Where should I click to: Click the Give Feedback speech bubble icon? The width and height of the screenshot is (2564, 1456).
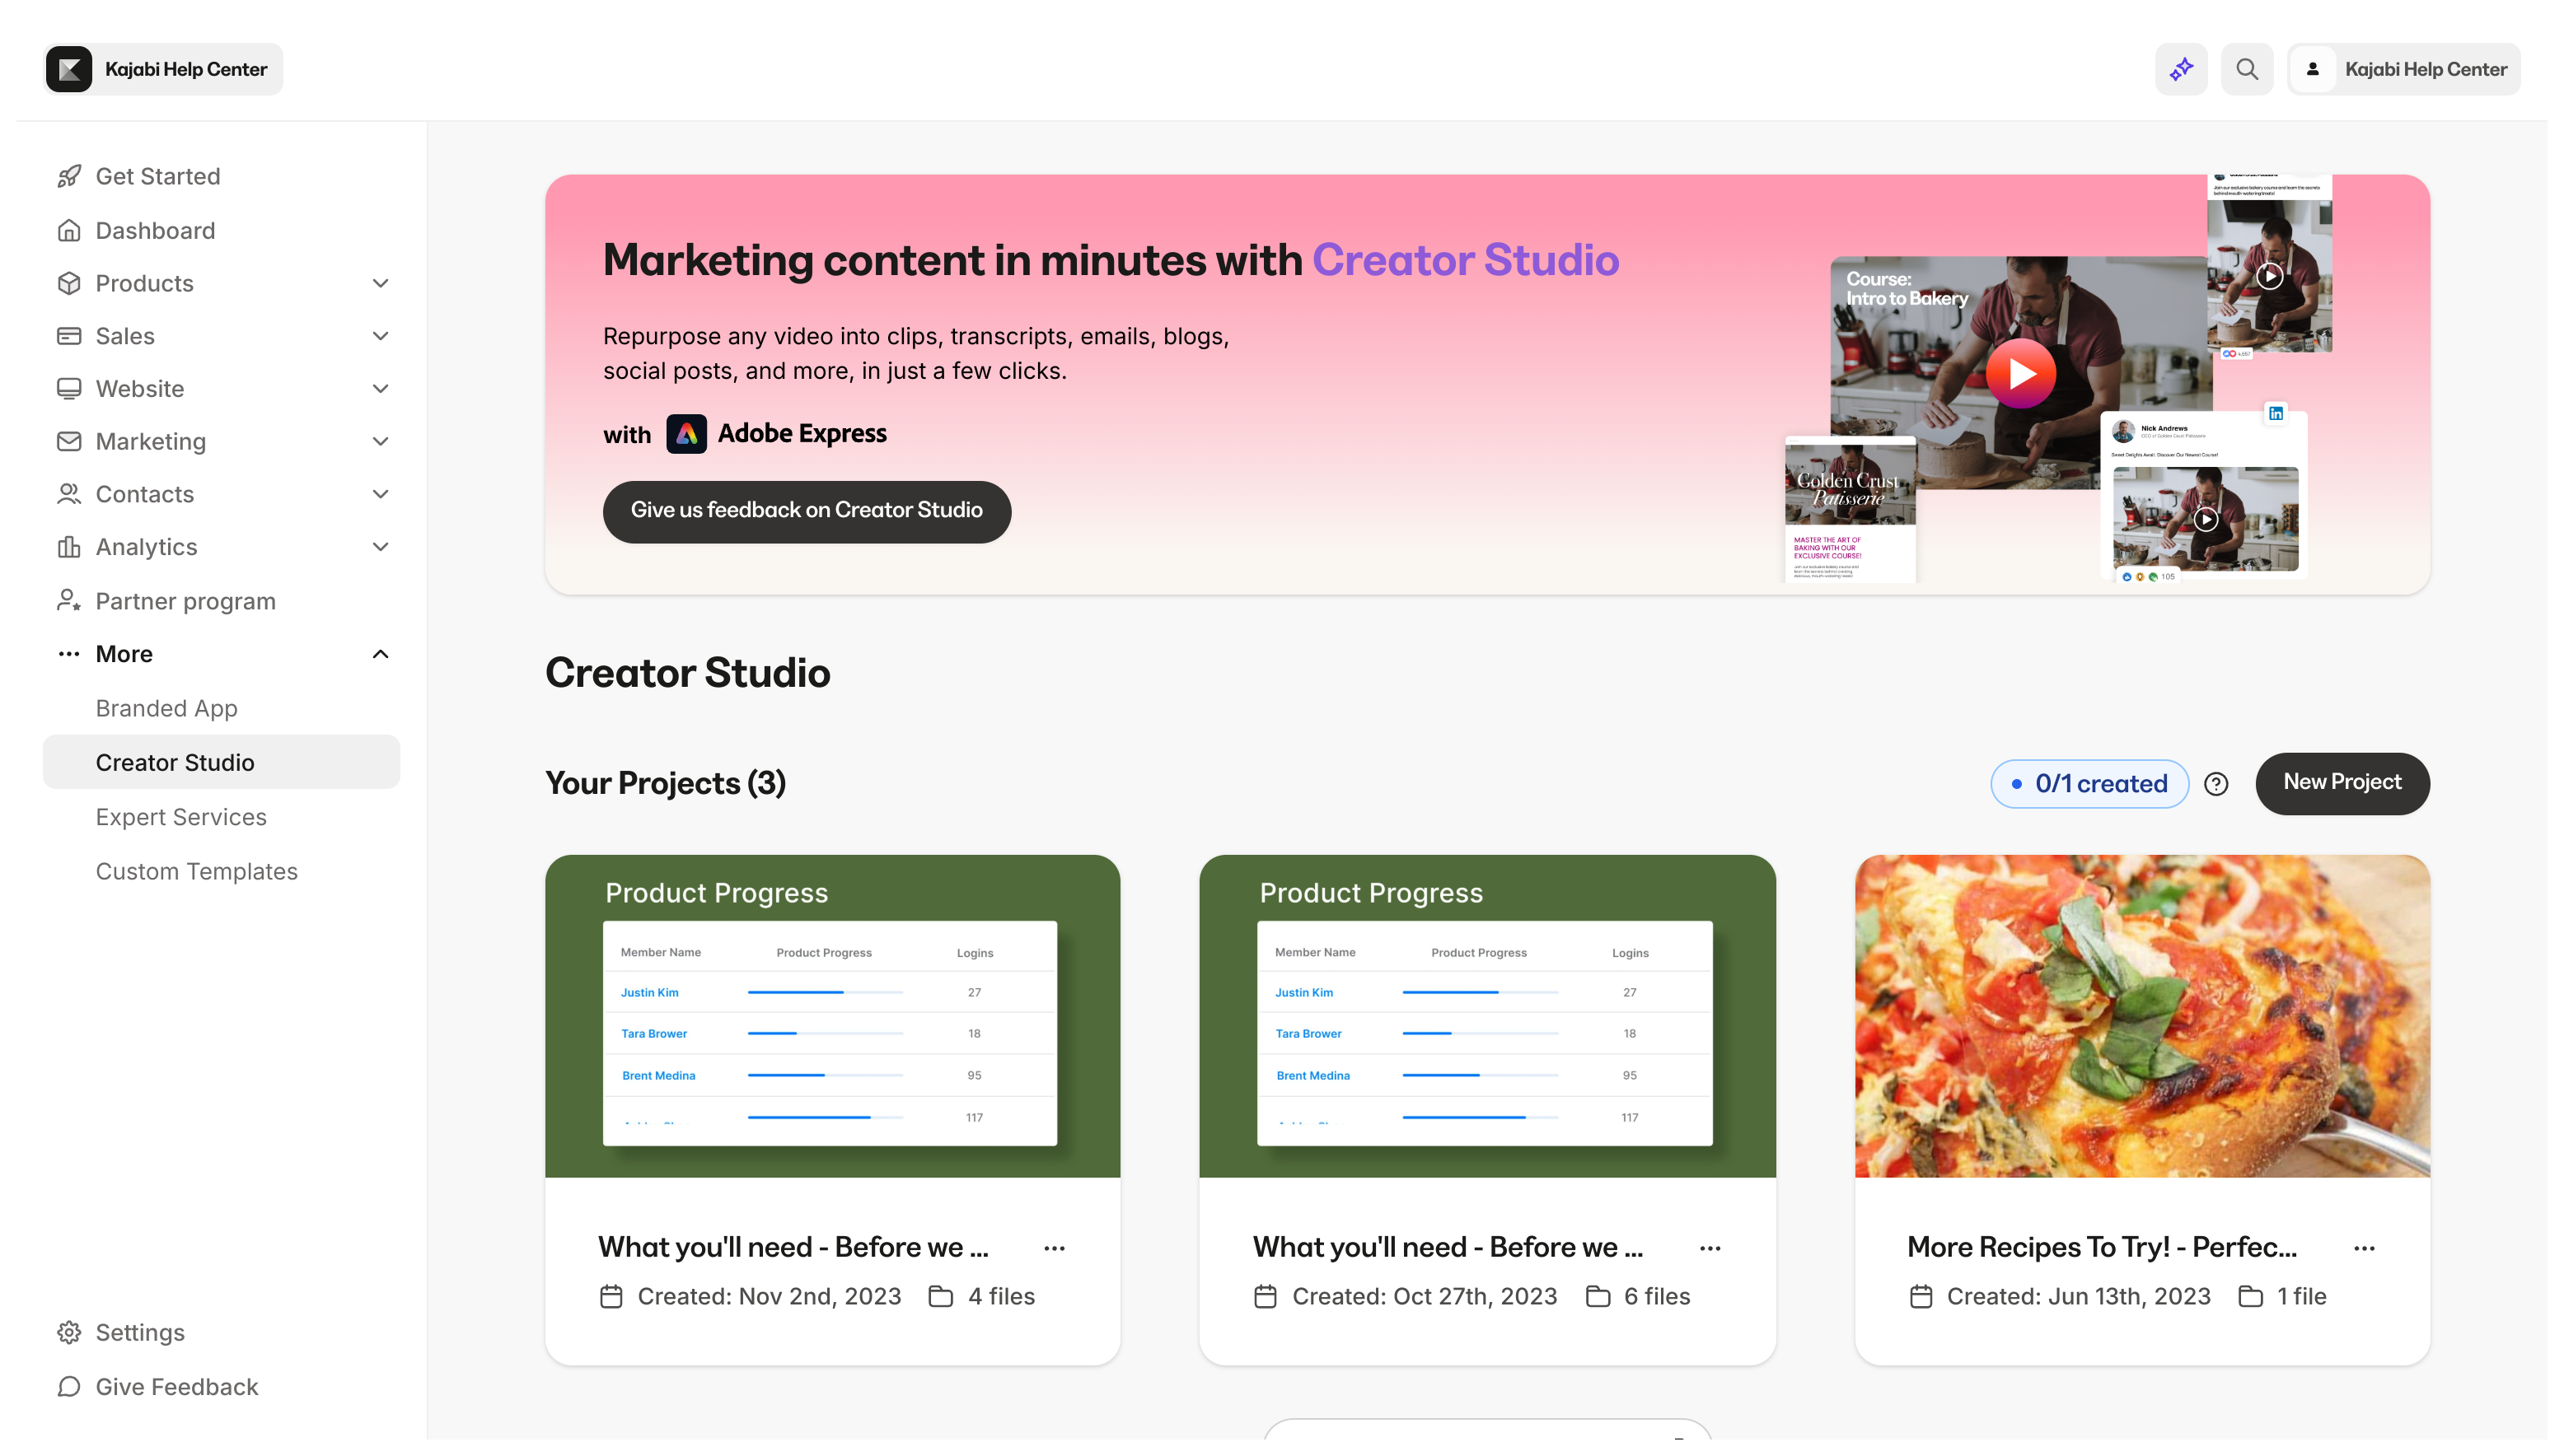coord(69,1386)
